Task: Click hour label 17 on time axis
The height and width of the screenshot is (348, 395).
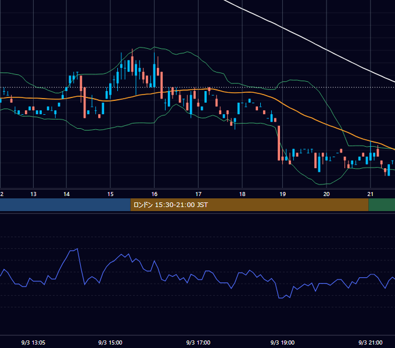Action: [x=199, y=194]
